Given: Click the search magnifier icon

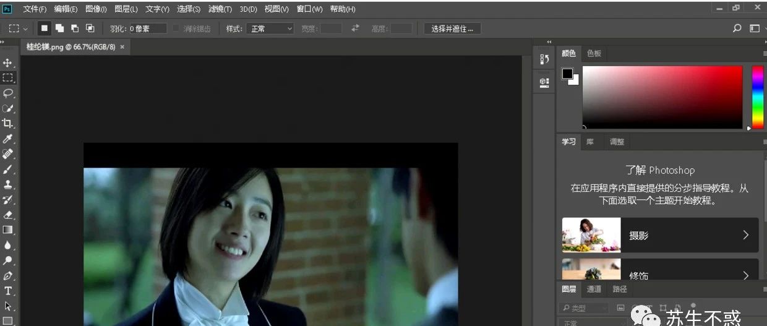Looking at the screenshot, I should click(x=737, y=28).
